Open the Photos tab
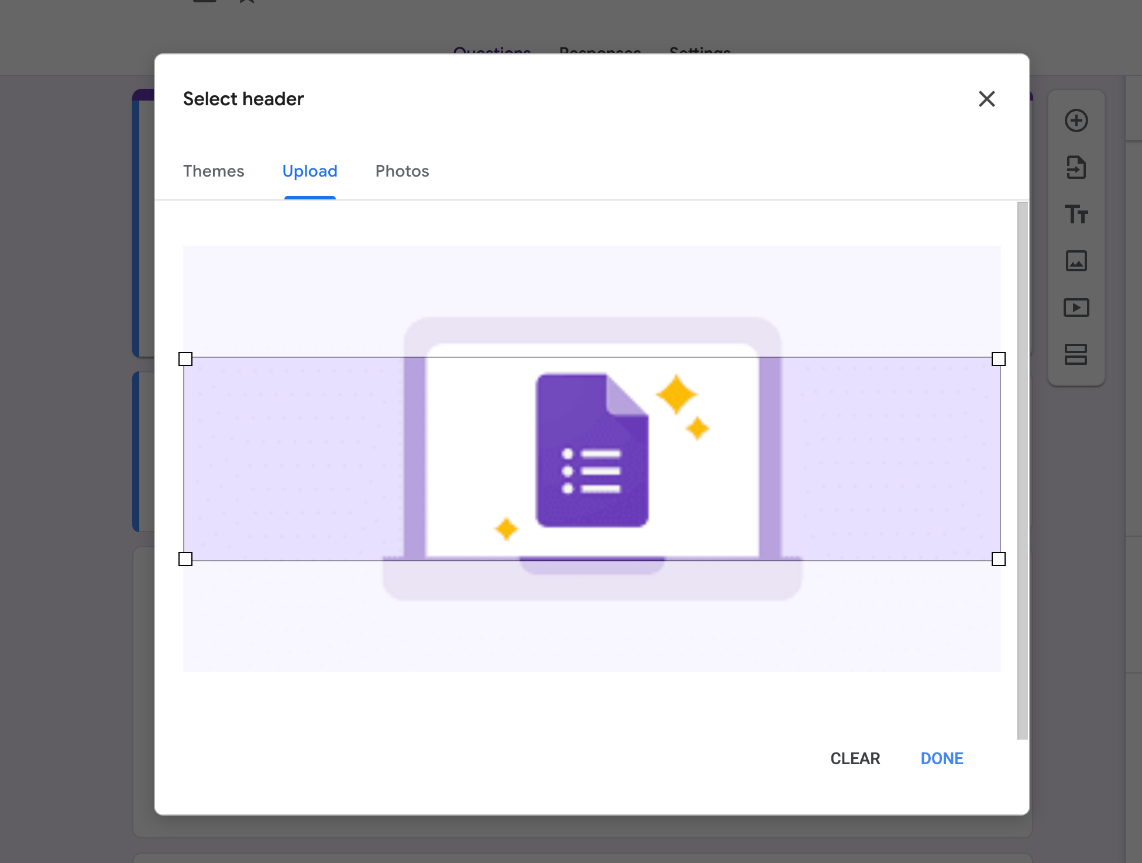Viewport: 1142px width, 863px height. pos(402,171)
